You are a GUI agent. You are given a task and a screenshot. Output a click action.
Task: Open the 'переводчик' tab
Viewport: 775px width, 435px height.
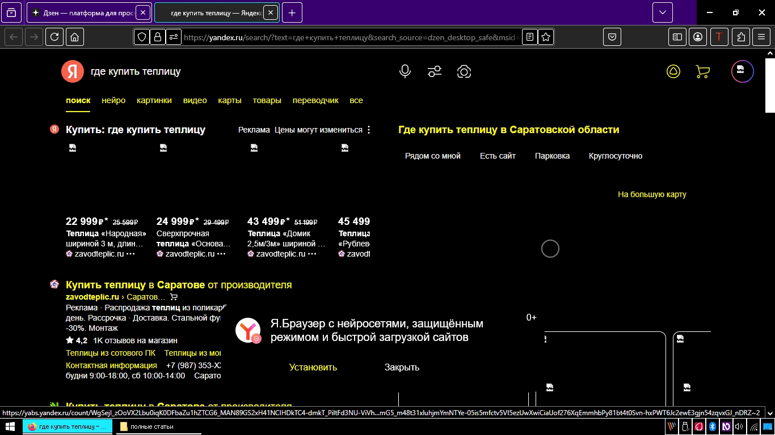pos(315,100)
